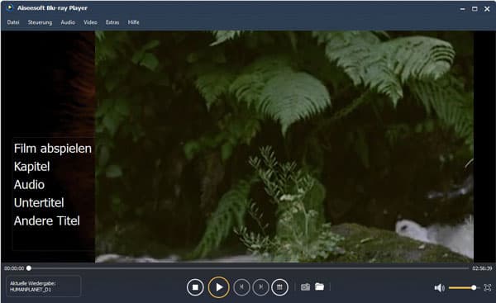Viewport: 496px width, 303px height.
Task: Click the playback progress bar handle
Action: [29, 268]
